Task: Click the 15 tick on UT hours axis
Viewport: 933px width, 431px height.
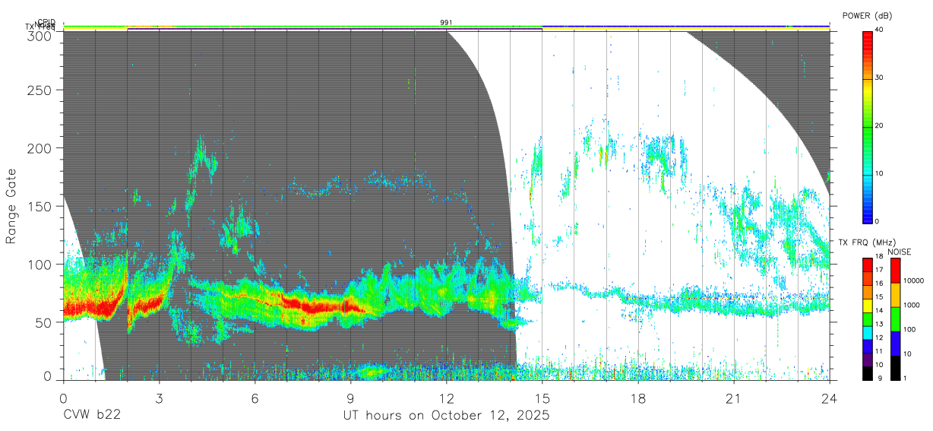Action: click(542, 398)
